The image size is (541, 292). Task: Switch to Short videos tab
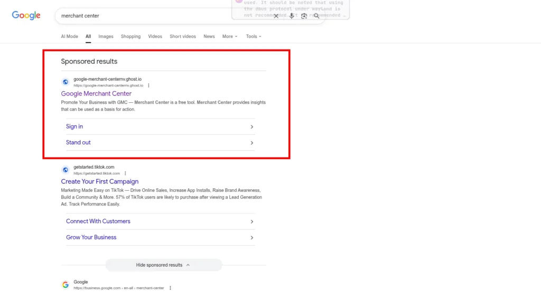(x=182, y=36)
